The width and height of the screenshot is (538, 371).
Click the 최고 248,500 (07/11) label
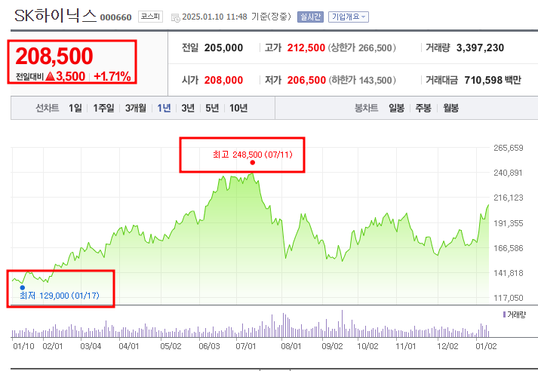coord(253,155)
